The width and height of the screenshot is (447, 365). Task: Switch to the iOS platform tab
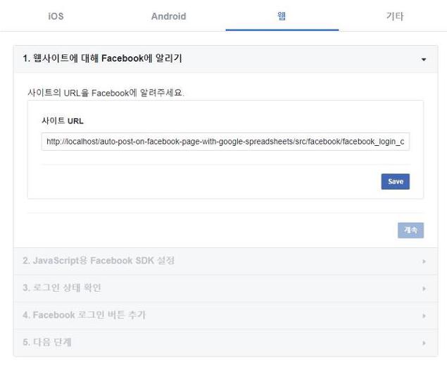pyautogui.click(x=56, y=16)
